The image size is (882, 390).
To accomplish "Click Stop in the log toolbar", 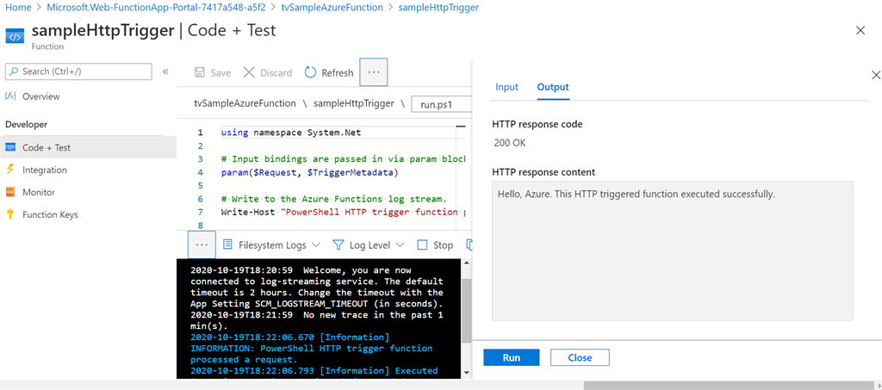I will tap(444, 245).
